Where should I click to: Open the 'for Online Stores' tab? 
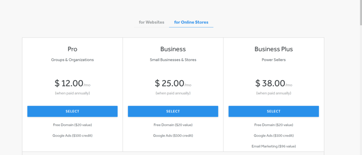coord(191,22)
